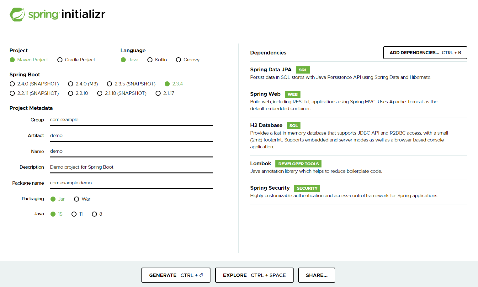Click the Dependencies section heading
This screenshot has height=287, width=478.
(268, 53)
